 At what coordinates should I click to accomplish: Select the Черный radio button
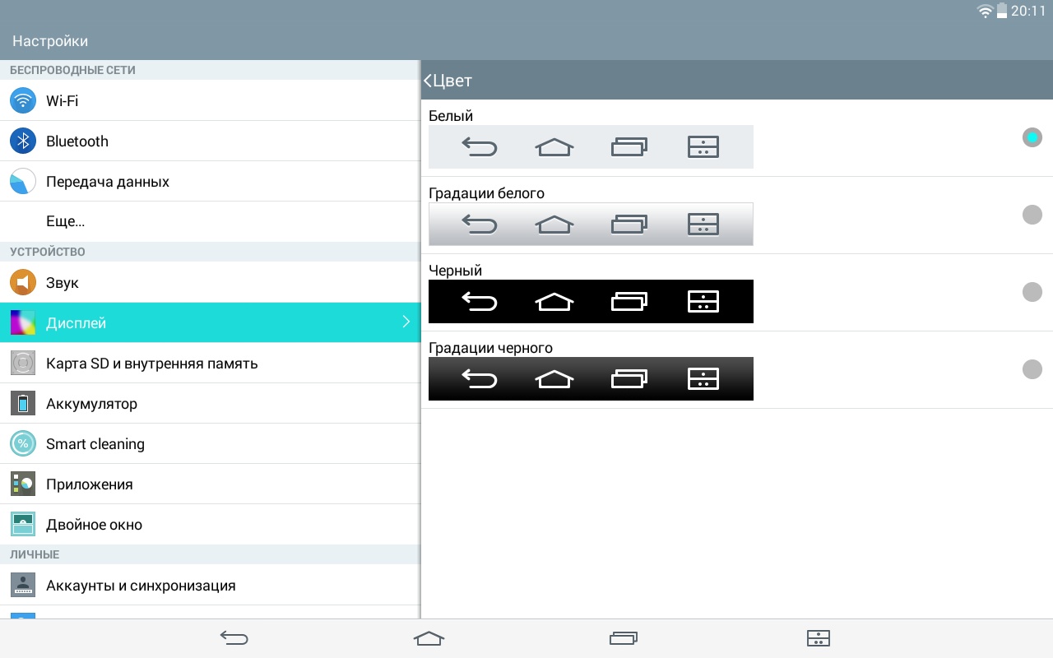[x=1032, y=292]
